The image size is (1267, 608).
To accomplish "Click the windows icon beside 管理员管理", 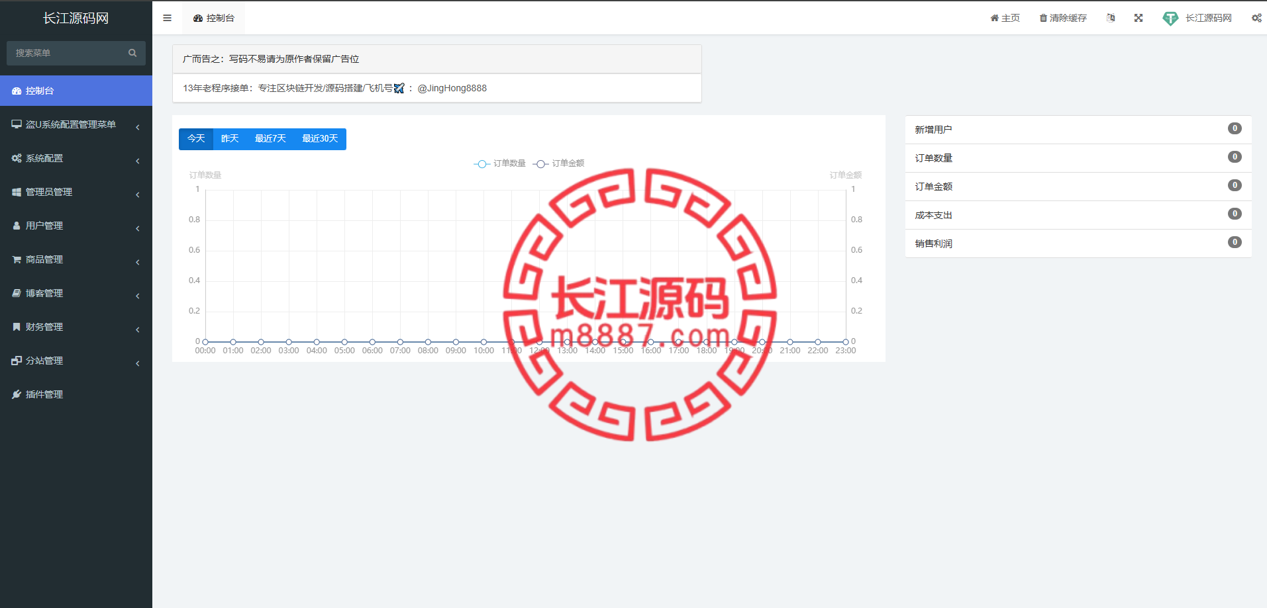I will (17, 192).
